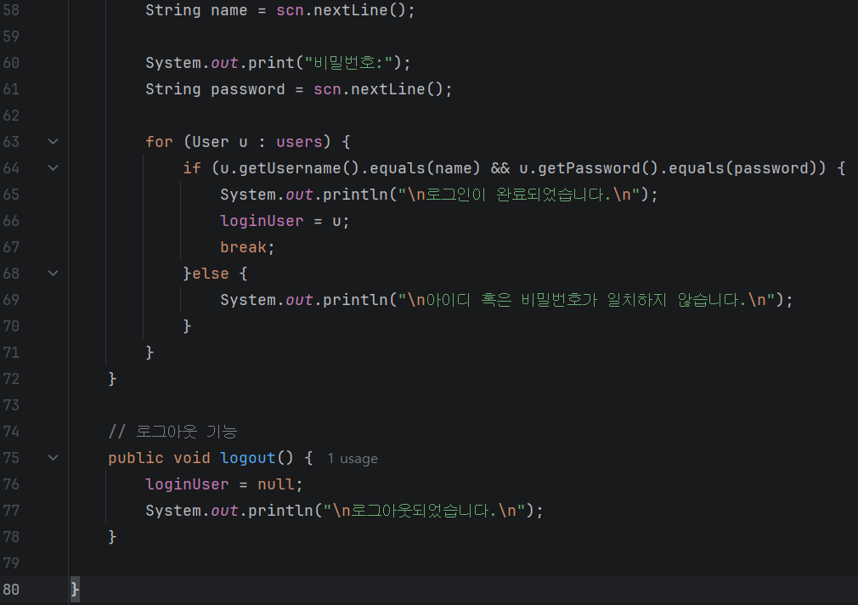Click line number 75 in the gutter
This screenshot has height=605, width=858.
(11, 458)
